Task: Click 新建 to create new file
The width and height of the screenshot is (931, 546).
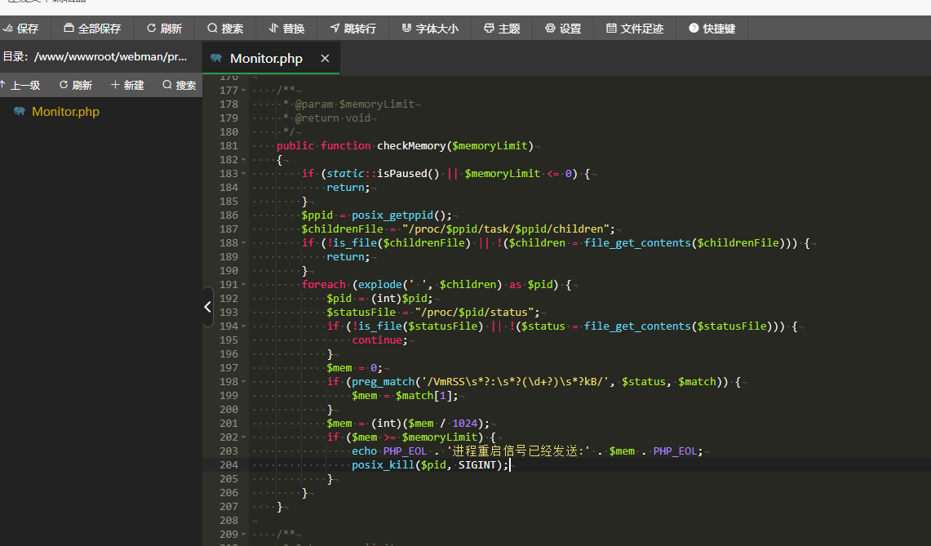Action: tap(127, 85)
